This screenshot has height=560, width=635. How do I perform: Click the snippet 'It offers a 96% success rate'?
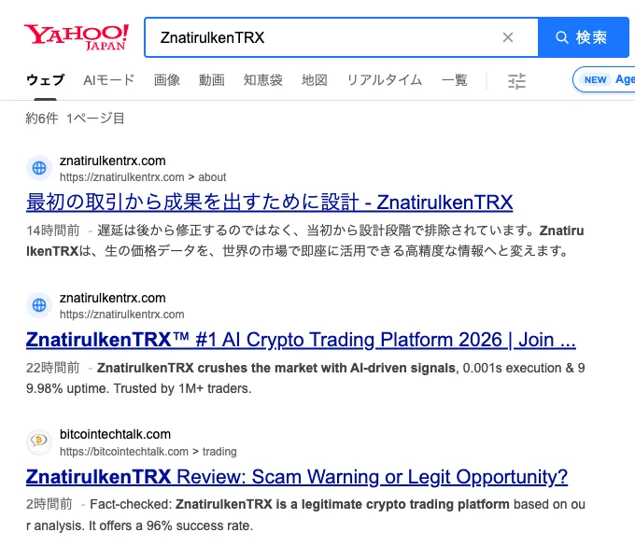pyautogui.click(x=171, y=525)
